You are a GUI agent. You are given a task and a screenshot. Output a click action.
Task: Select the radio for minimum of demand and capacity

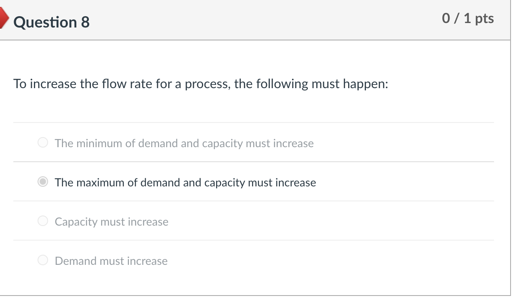43,143
